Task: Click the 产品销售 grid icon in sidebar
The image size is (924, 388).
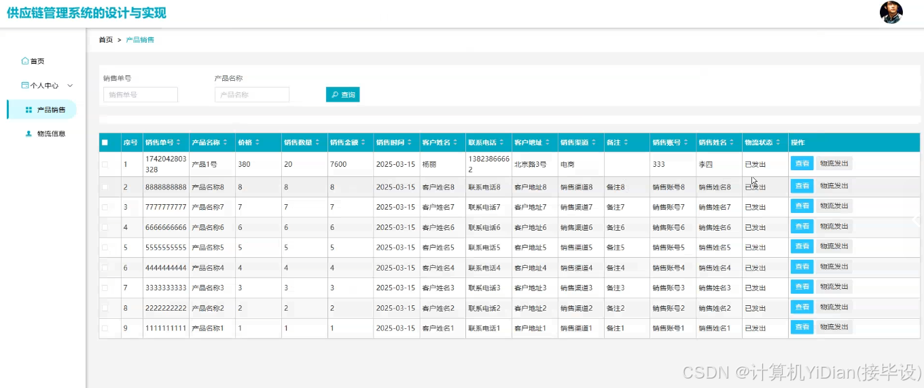Action: (x=29, y=109)
